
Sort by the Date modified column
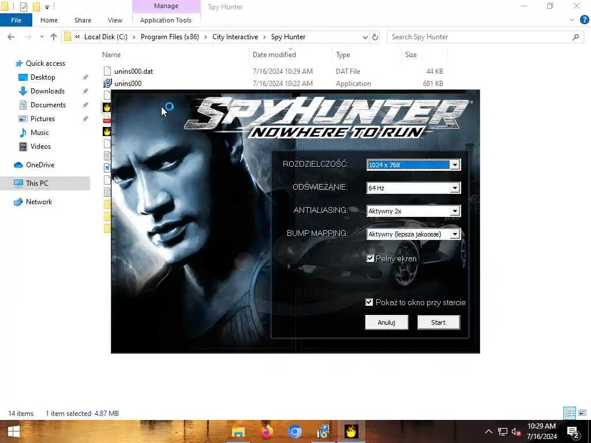coord(274,55)
